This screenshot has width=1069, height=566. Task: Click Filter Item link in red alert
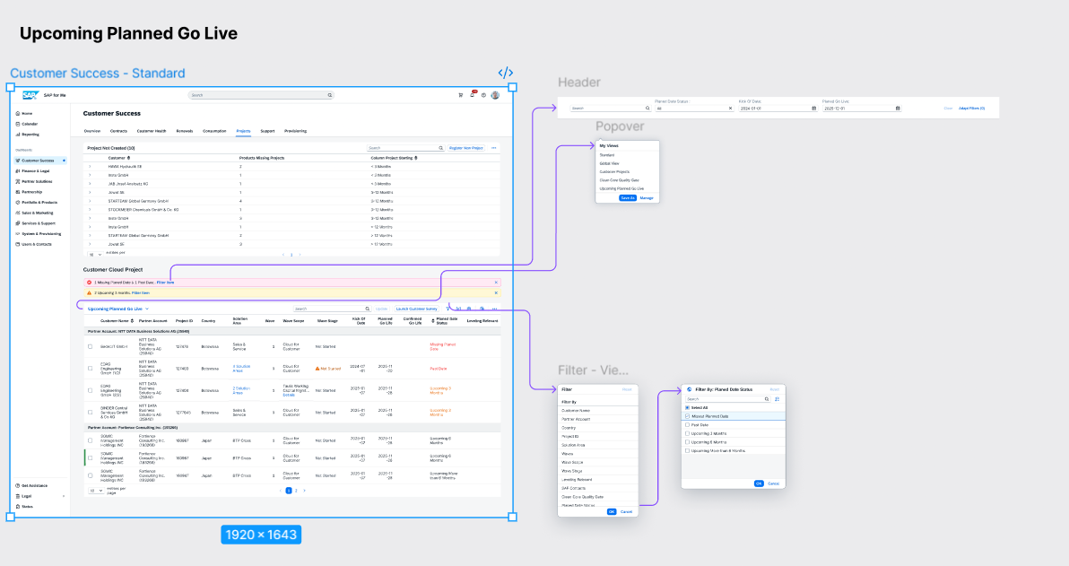coord(166,283)
